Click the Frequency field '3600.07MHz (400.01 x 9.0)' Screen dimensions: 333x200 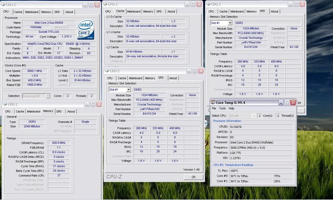(x=261, y=147)
